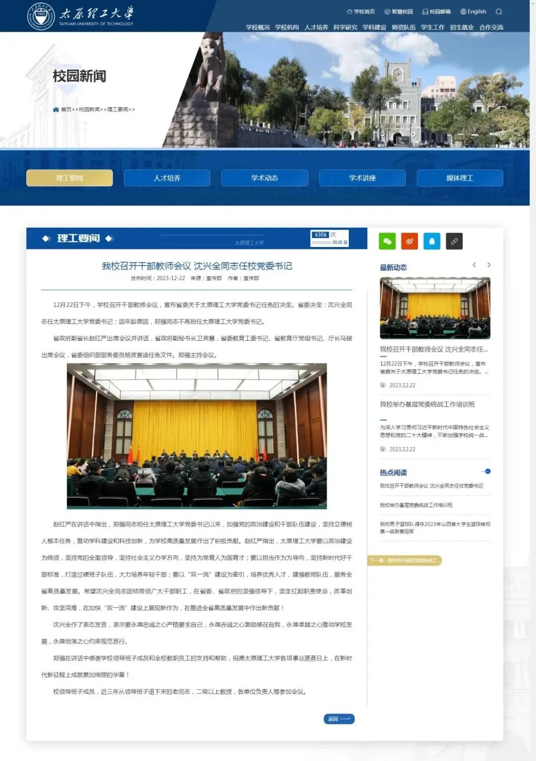
Task: Share the article to WeChat
Action: (386, 242)
